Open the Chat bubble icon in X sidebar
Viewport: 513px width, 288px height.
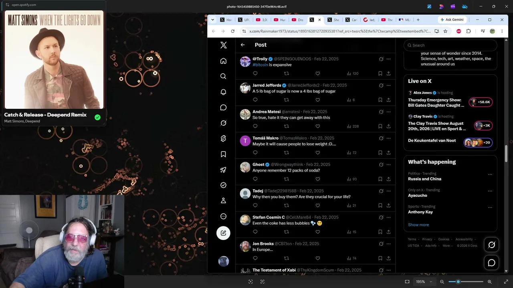[x=223, y=108]
